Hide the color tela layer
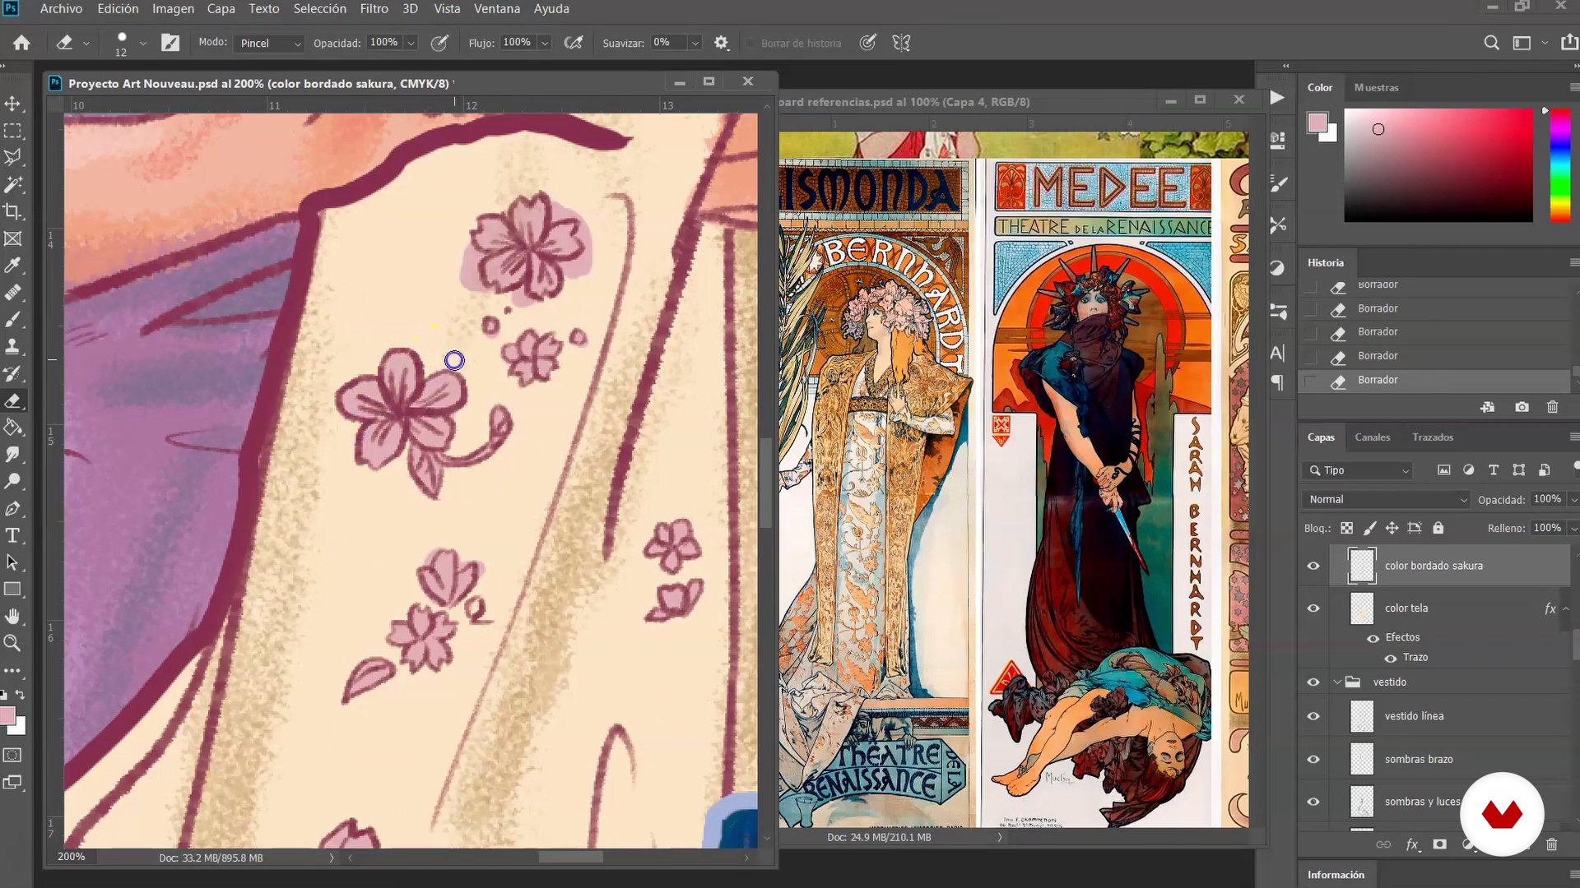The width and height of the screenshot is (1580, 888). point(1313,608)
